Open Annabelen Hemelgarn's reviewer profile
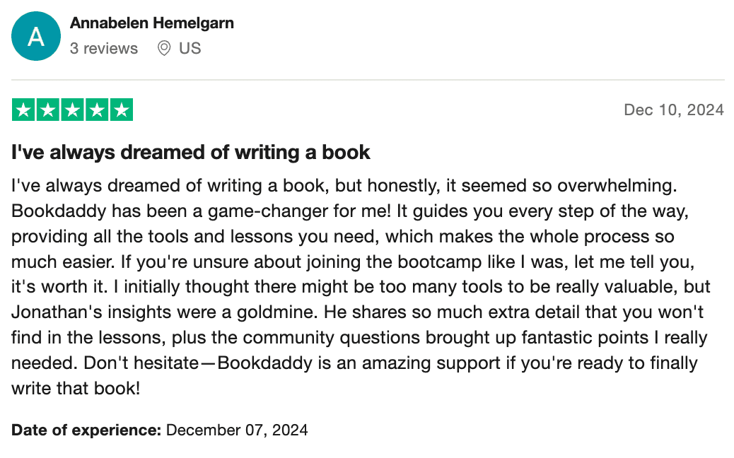Viewport: 734px width, 458px height. (x=152, y=23)
